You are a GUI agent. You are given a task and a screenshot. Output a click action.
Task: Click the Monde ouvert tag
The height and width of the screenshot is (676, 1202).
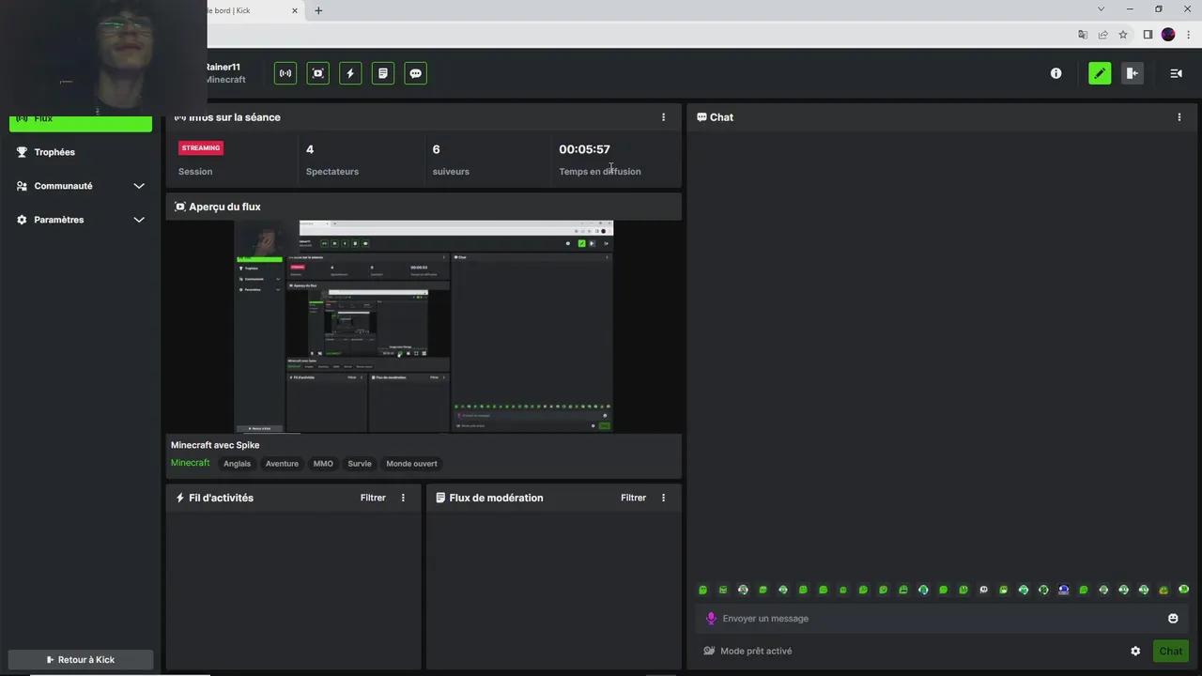pyautogui.click(x=412, y=464)
